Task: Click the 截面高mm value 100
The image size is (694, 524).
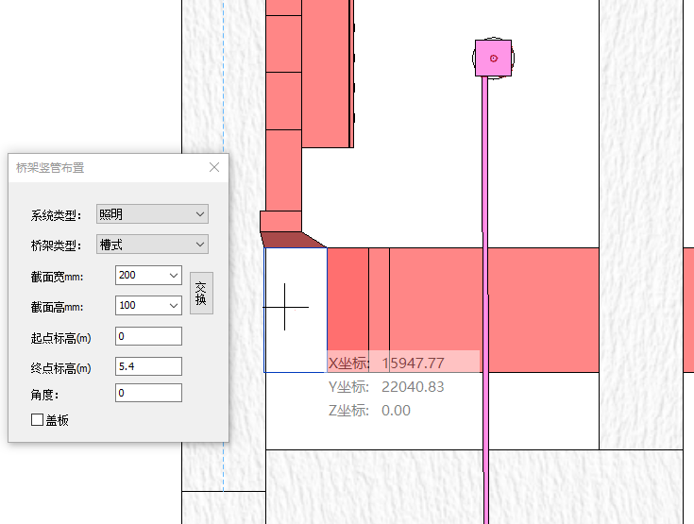Action: coord(127,305)
